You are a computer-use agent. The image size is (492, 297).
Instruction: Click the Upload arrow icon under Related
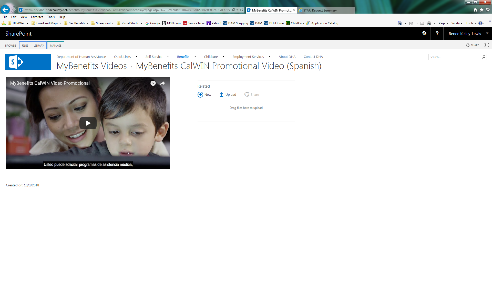pos(221,94)
